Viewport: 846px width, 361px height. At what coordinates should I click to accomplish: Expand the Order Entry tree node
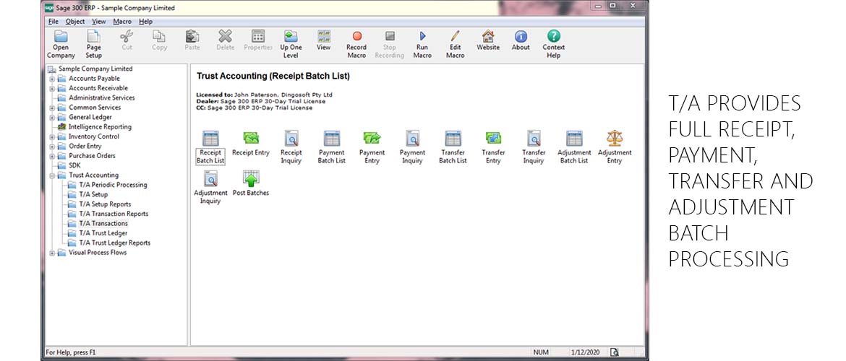coord(52,147)
